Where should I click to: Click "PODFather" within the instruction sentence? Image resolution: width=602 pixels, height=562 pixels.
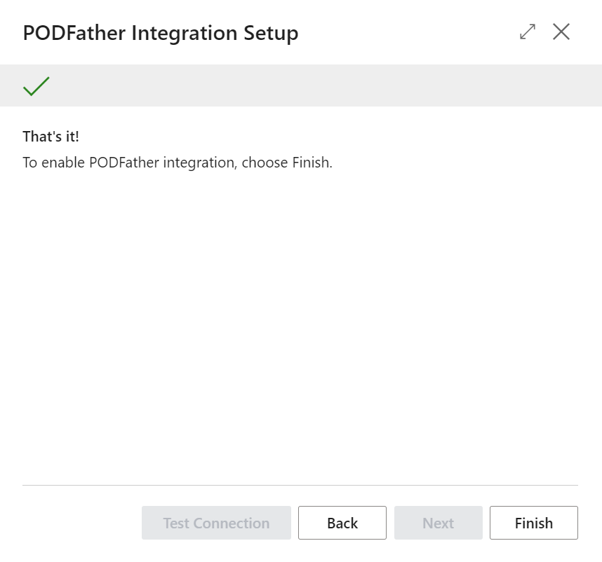click(x=124, y=163)
